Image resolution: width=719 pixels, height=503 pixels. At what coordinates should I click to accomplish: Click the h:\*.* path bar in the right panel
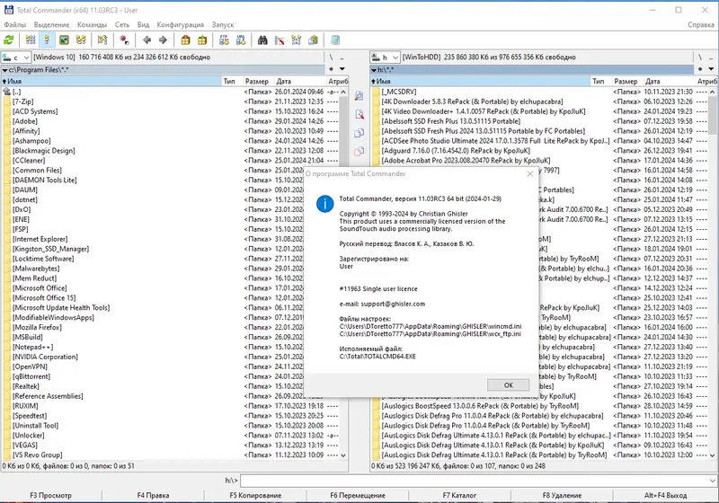[532, 70]
